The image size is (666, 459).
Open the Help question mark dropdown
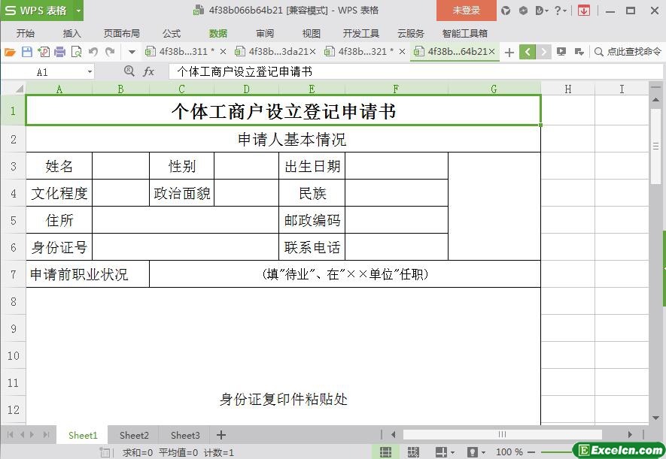[x=560, y=11]
